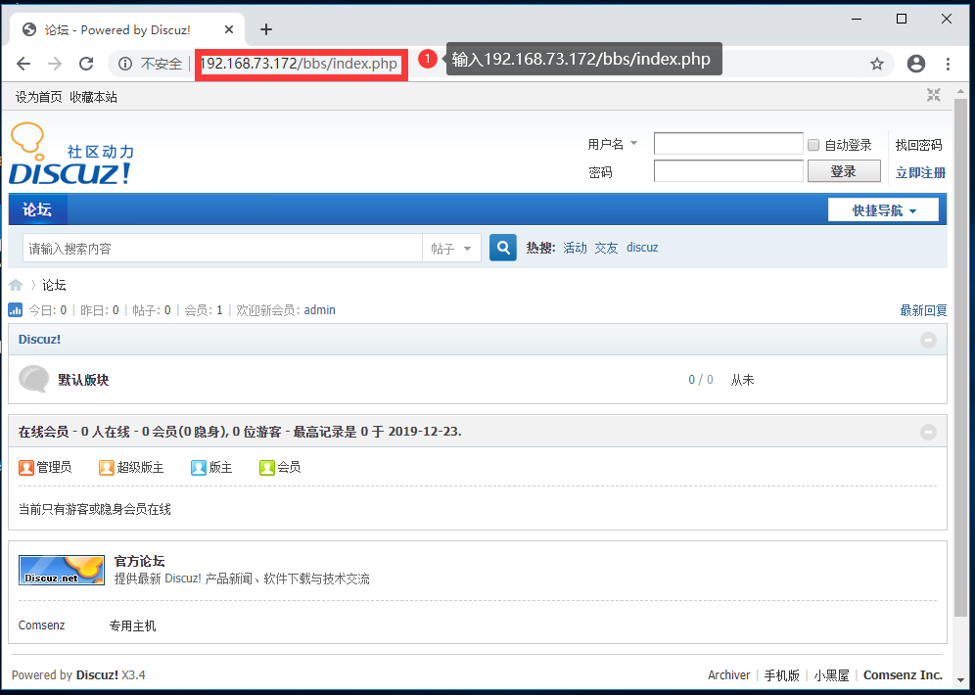975x695 pixels.
Task: Click the 会员 member icon
Action: coord(267,468)
